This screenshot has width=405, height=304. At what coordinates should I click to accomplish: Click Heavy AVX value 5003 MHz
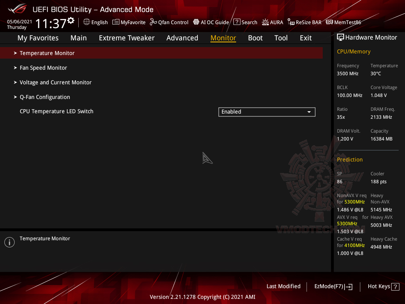(381, 225)
